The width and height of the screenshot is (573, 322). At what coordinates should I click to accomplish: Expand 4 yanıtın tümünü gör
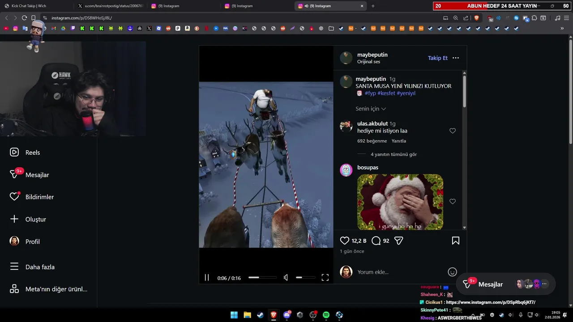pyautogui.click(x=393, y=154)
